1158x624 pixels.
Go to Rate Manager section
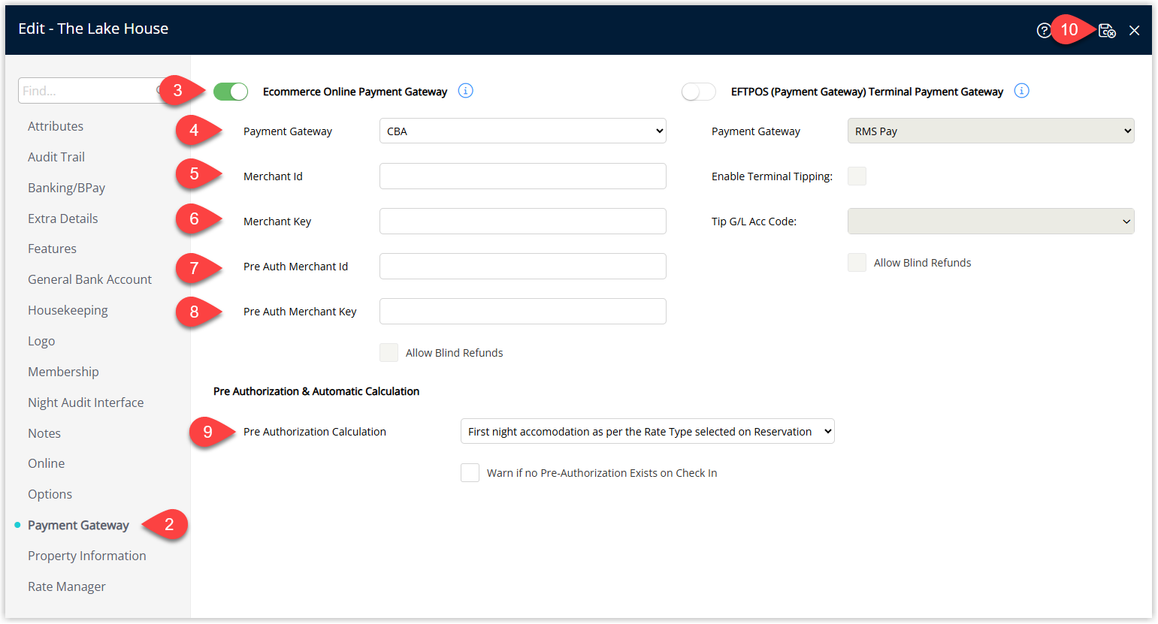[x=67, y=586]
